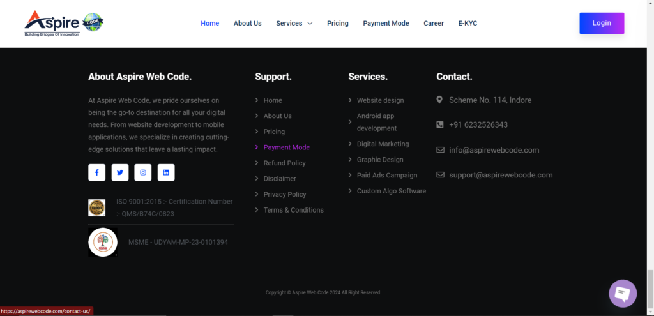Viewport: 654px width, 316px height.
Task: Open the Digital Marketing service link
Action: (383, 144)
